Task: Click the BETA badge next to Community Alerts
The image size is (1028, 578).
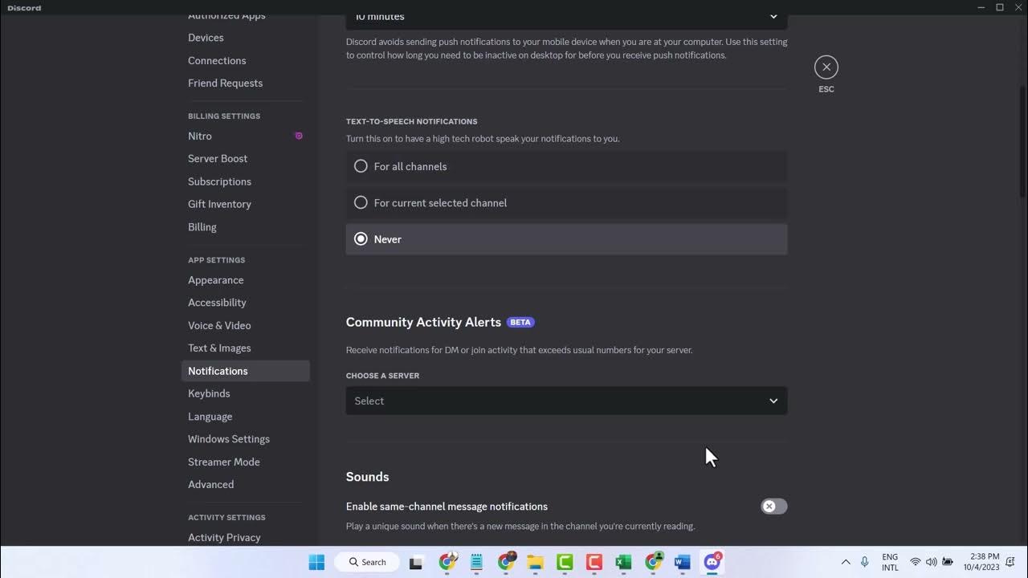Action: point(520,322)
